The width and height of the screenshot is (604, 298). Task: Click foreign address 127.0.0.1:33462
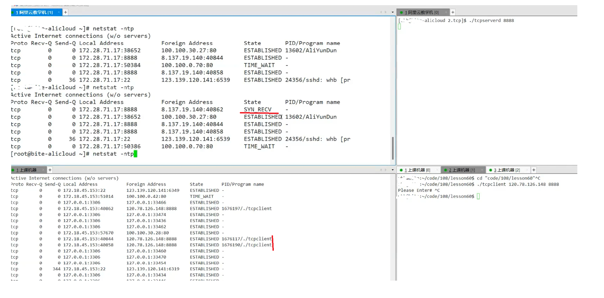(146, 227)
